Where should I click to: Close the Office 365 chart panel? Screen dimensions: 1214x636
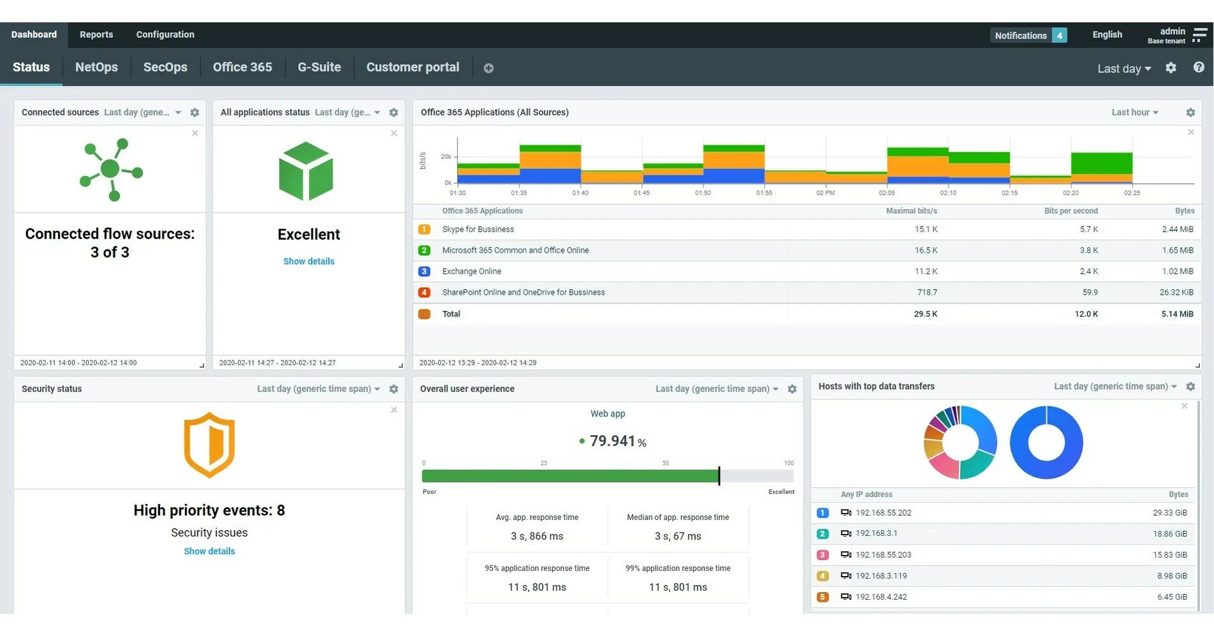(1190, 132)
